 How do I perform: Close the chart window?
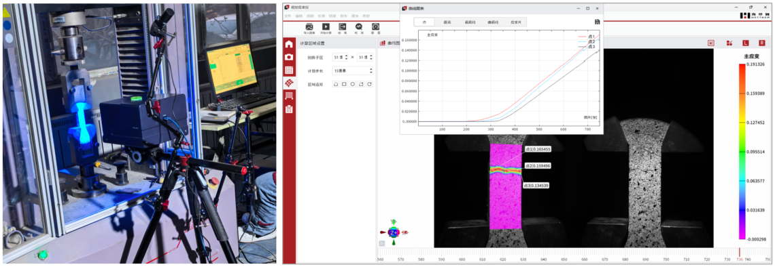(x=598, y=8)
